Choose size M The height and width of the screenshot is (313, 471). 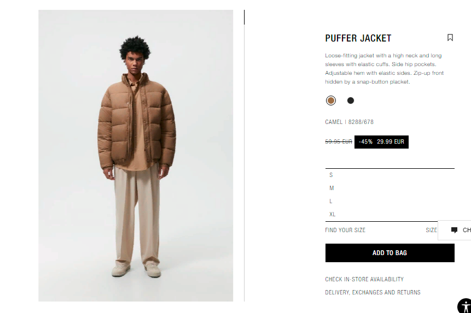[x=389, y=188]
